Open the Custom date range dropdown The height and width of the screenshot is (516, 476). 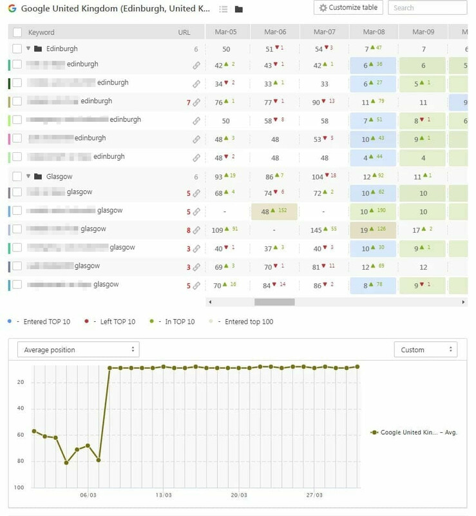[x=426, y=350]
